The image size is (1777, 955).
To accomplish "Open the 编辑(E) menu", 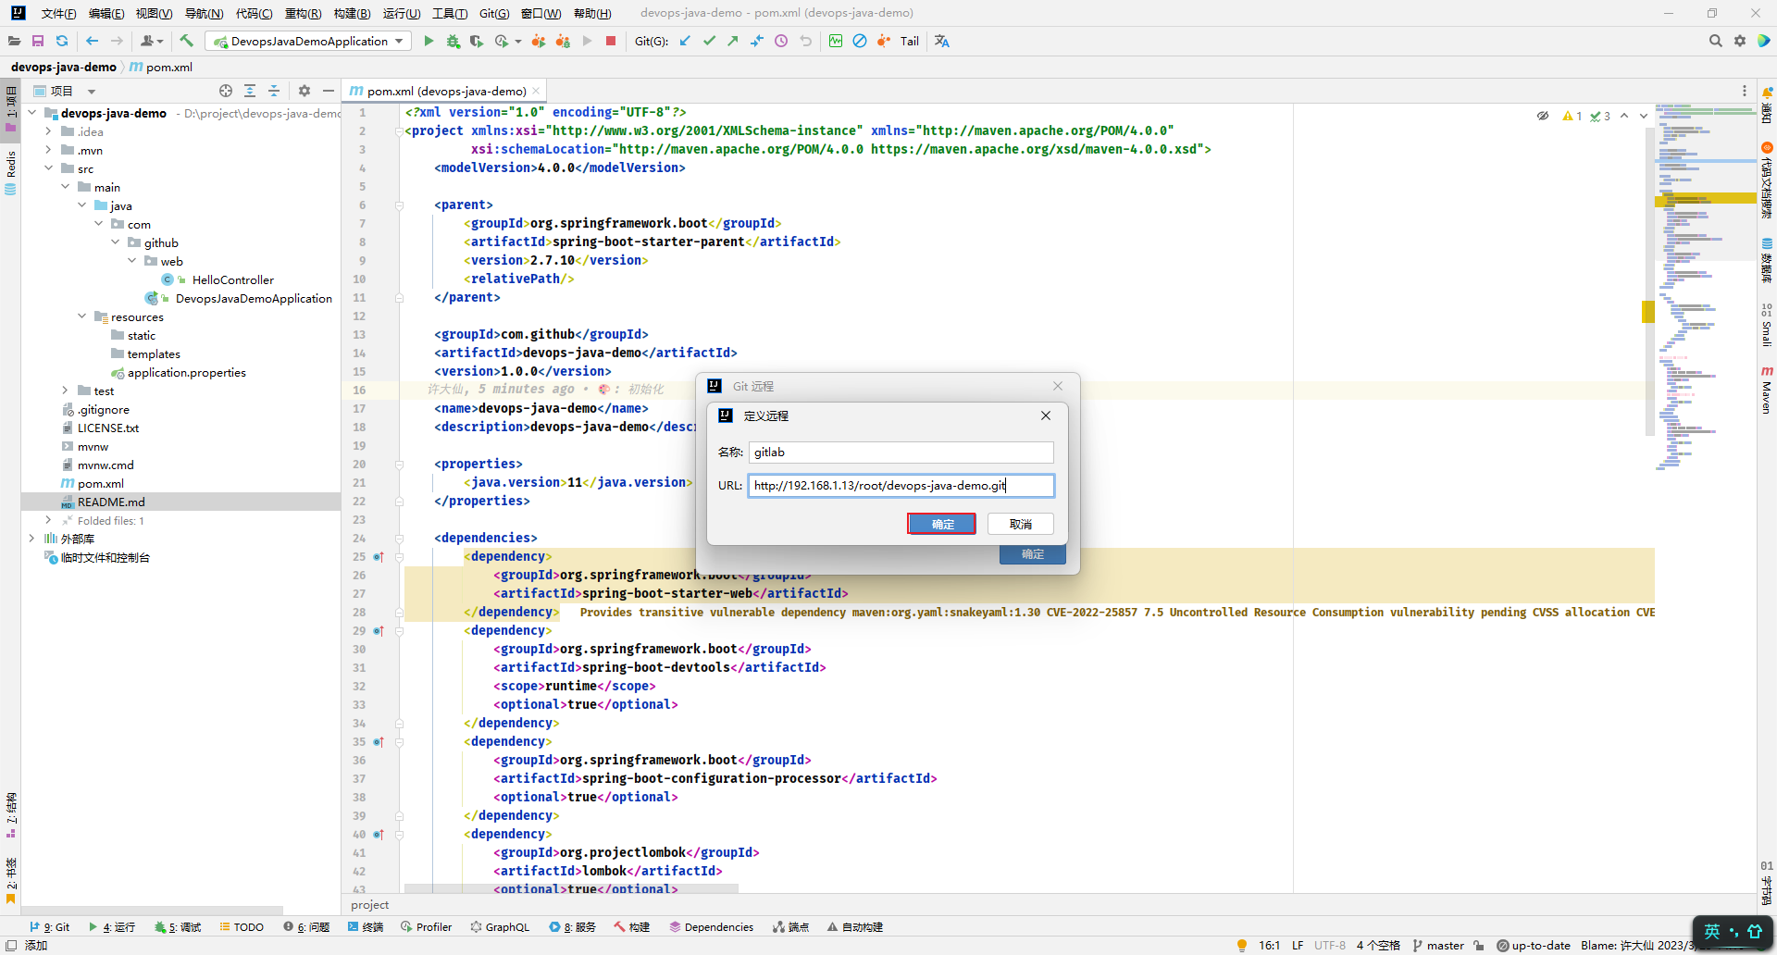I will 106,13.
